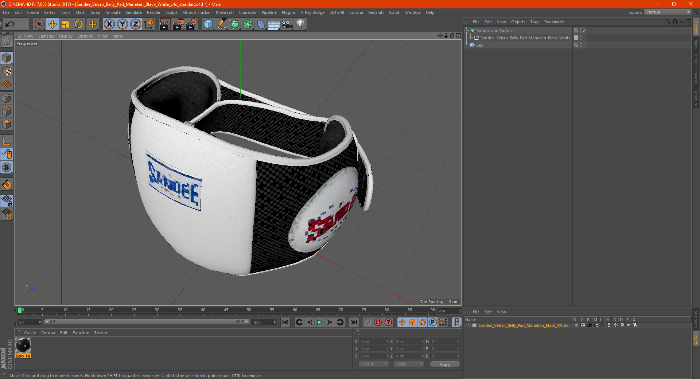Open Edit Render Settings icon

[x=192, y=24]
